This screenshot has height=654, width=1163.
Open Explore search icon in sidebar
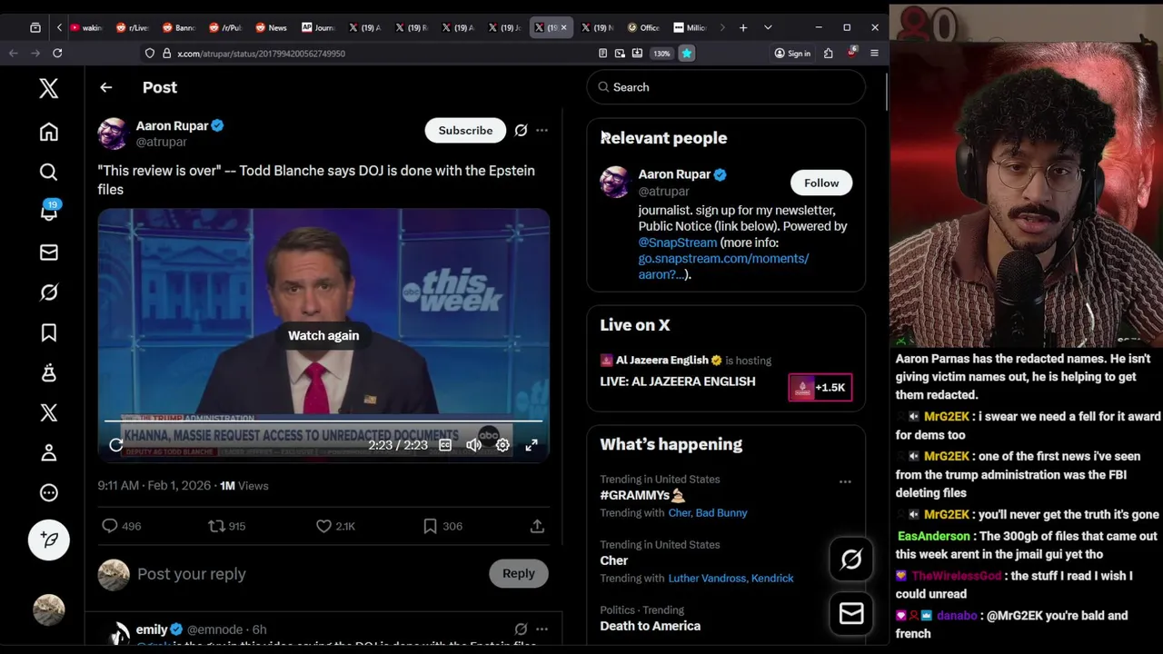[x=49, y=172]
